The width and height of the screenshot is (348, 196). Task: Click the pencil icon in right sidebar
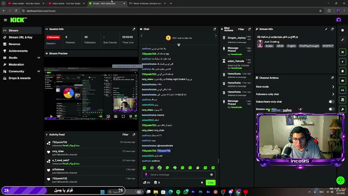pyautogui.click(x=343, y=40)
